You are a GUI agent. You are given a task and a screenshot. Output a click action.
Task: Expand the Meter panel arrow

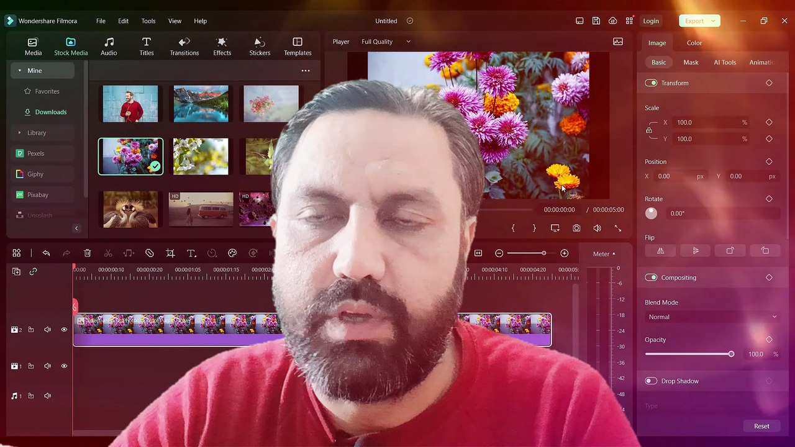(x=614, y=253)
